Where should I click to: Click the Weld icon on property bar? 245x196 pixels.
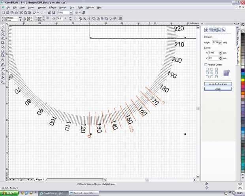pos(94,19)
